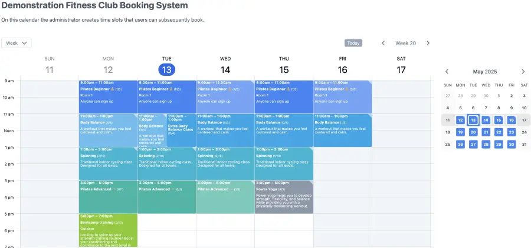Select outlined May 13 in mini calendar
This screenshot has width=531, height=248.
473,120
